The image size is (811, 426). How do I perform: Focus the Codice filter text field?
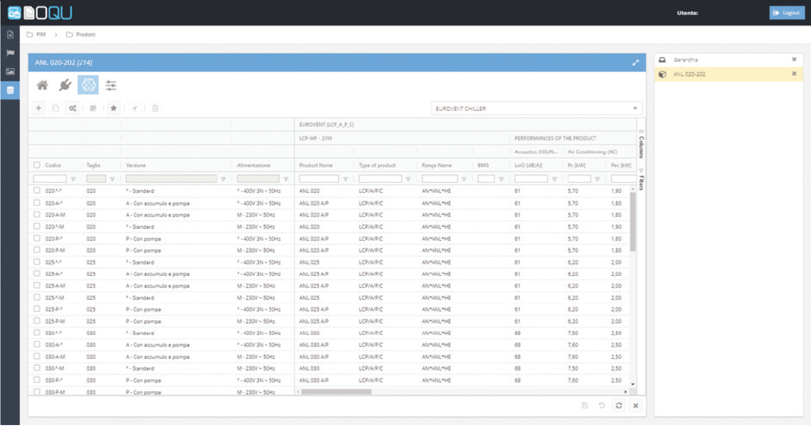click(x=50, y=179)
